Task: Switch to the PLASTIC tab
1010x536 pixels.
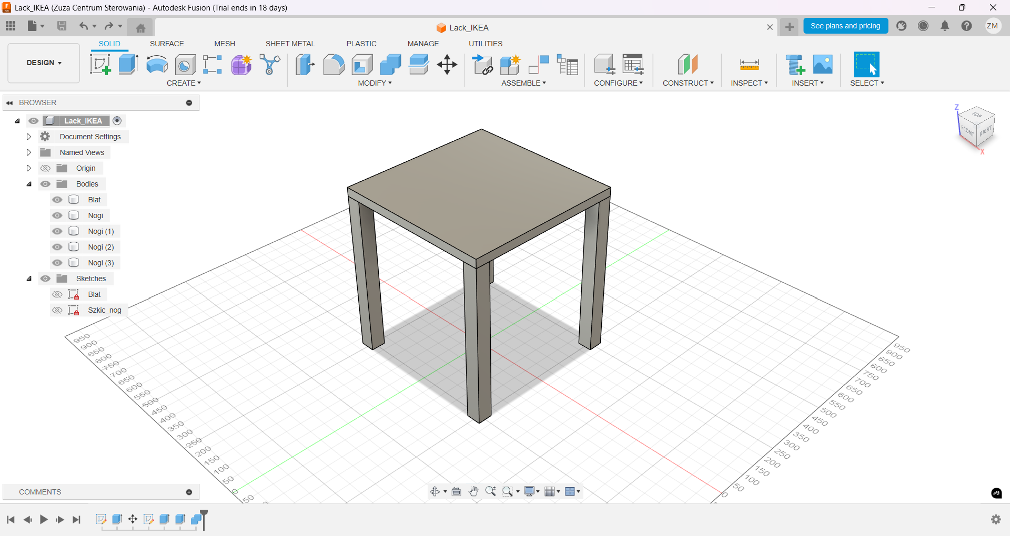Action: (x=361, y=44)
